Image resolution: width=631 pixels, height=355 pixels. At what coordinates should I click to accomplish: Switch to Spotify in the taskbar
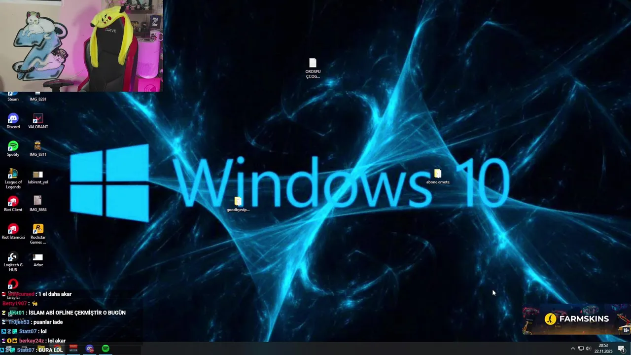click(105, 349)
